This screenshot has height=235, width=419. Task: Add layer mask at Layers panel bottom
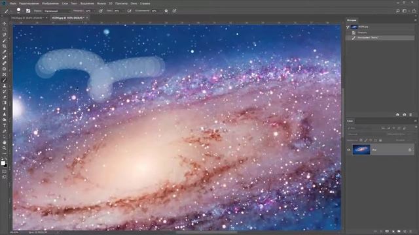click(x=387, y=231)
